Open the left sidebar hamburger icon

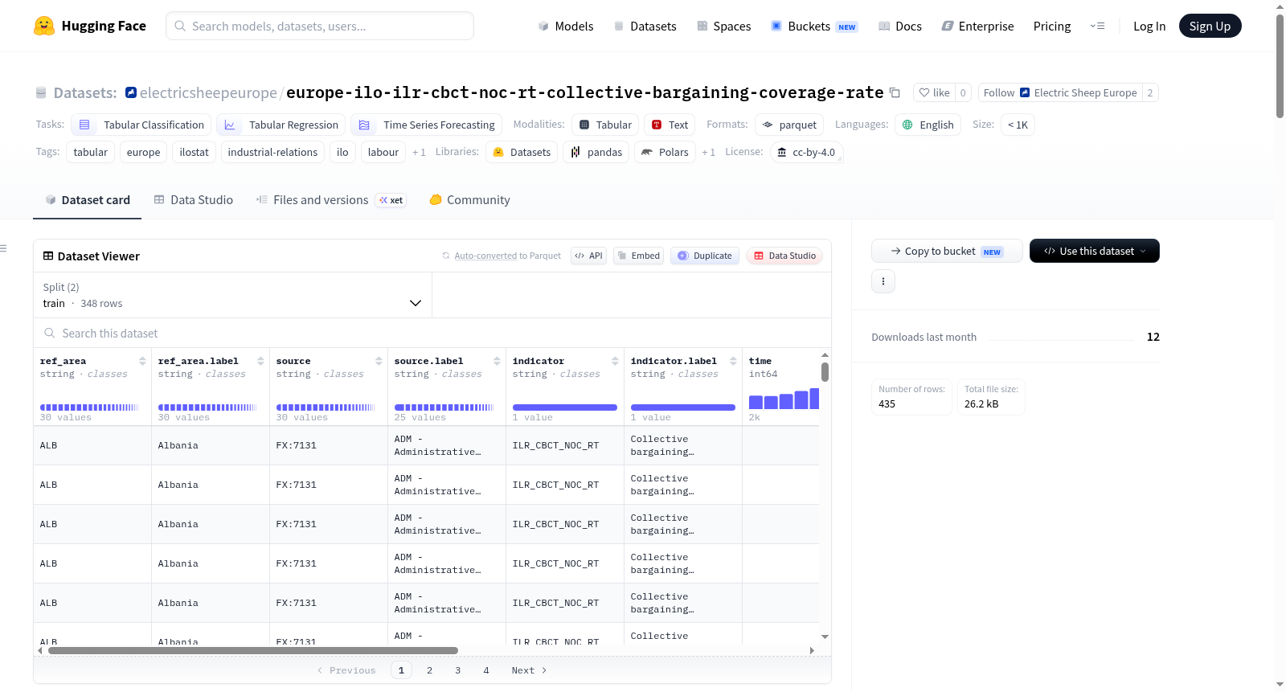click(x=3, y=248)
